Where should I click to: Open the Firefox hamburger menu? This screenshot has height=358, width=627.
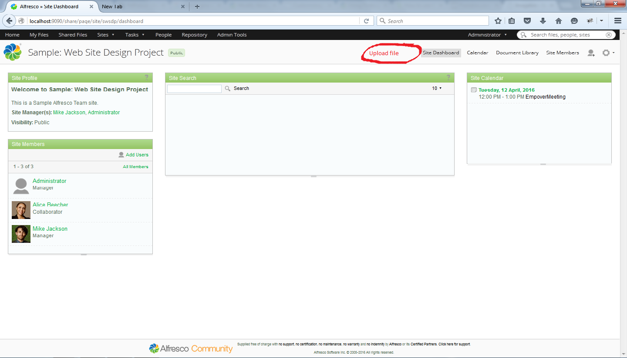click(617, 21)
